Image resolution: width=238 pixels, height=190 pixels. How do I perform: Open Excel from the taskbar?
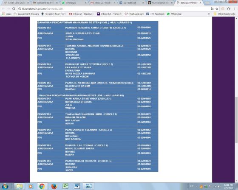[x=65, y=186]
